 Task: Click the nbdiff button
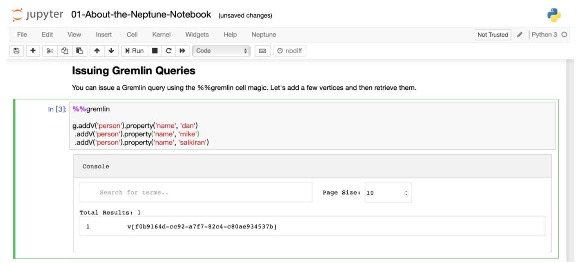coord(290,51)
